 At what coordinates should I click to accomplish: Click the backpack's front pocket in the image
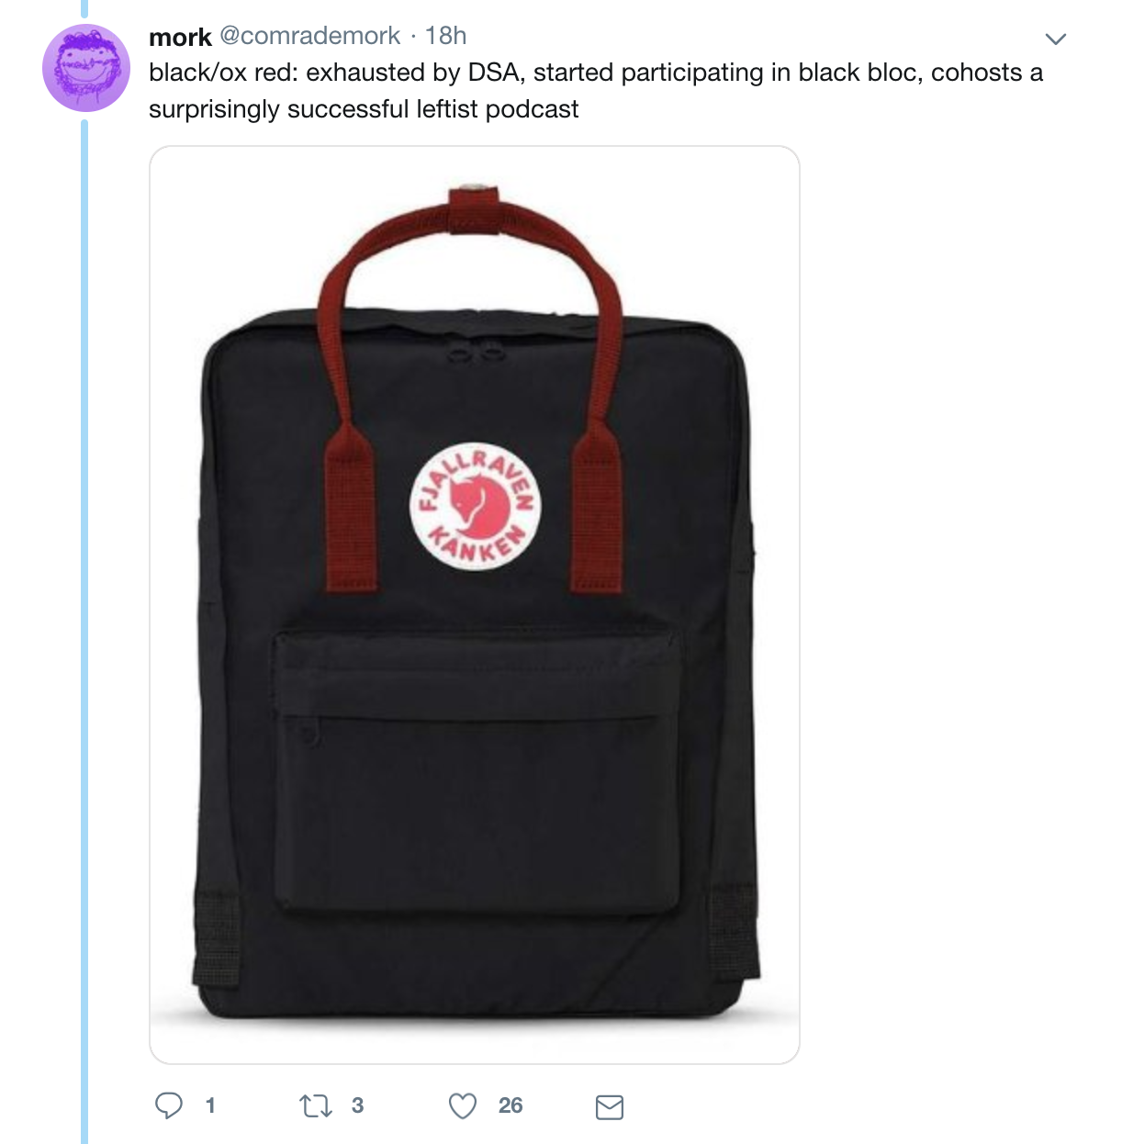point(477,771)
